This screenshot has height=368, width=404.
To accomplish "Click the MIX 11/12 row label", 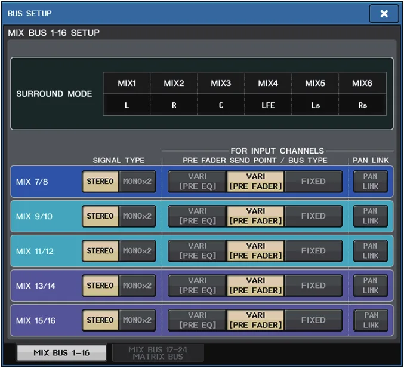I will click(x=35, y=251).
